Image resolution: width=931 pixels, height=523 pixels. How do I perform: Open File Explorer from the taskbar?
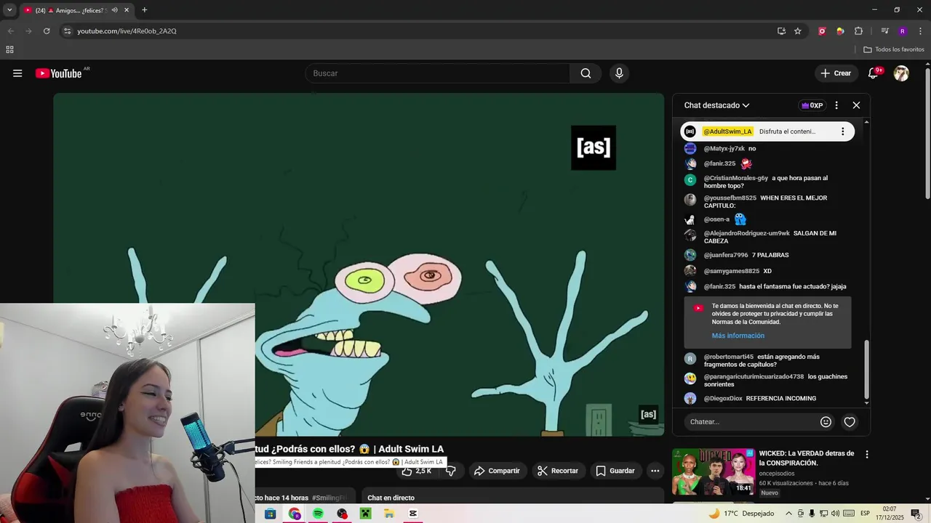tap(389, 514)
